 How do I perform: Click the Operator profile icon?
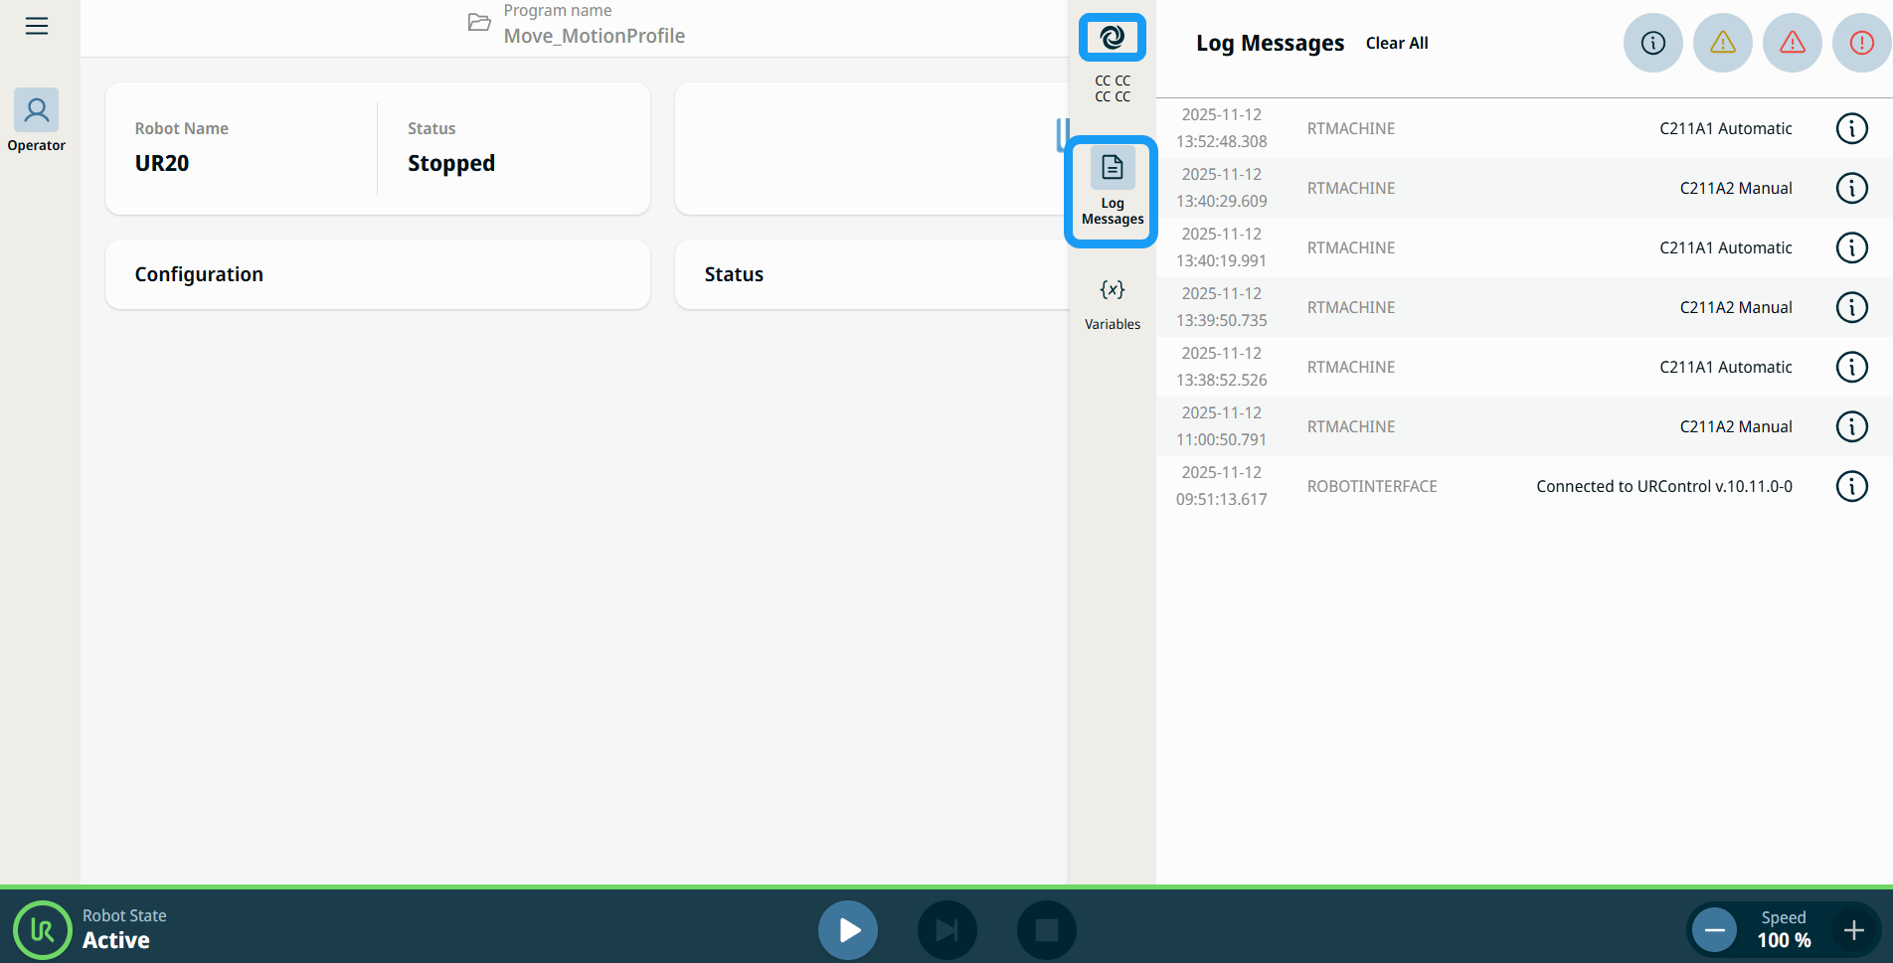tap(36, 110)
